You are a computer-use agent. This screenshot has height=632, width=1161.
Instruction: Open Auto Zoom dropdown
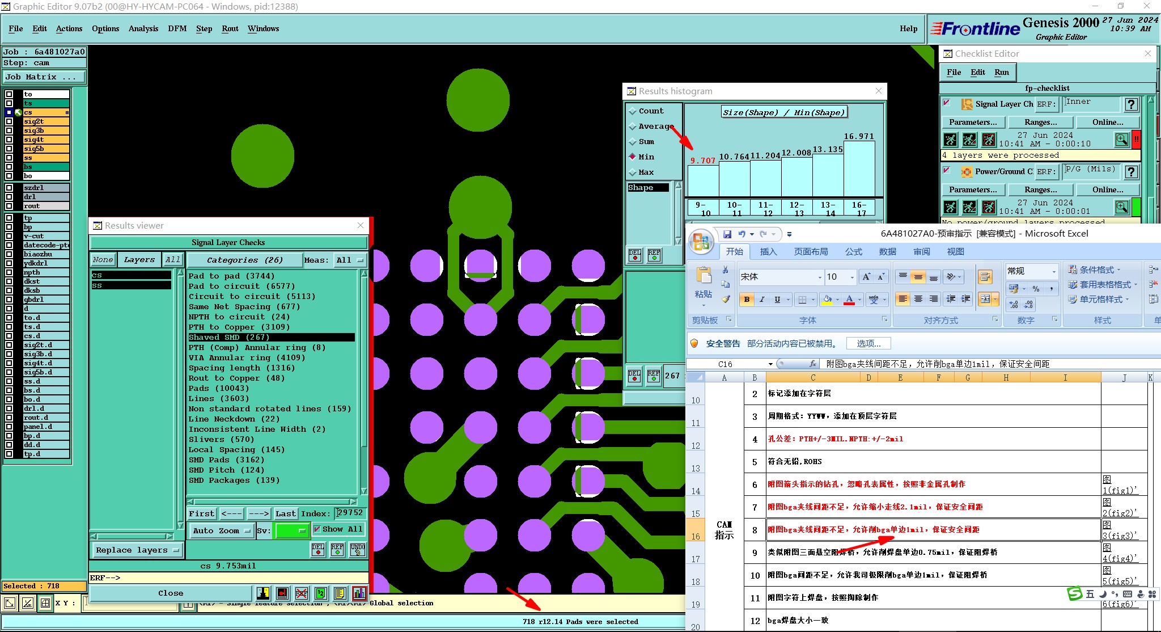point(222,531)
